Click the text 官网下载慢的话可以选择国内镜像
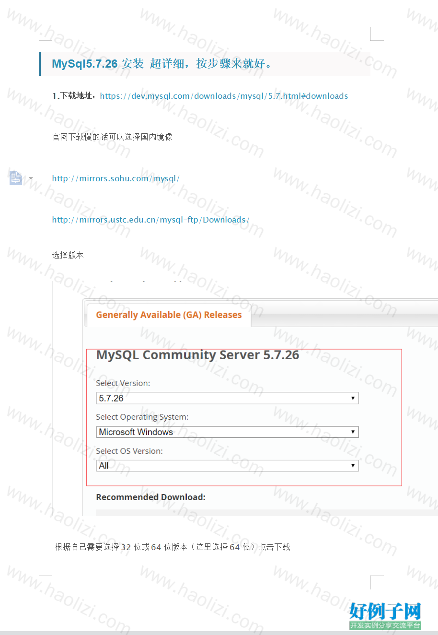The height and width of the screenshot is (635, 438). 112,137
